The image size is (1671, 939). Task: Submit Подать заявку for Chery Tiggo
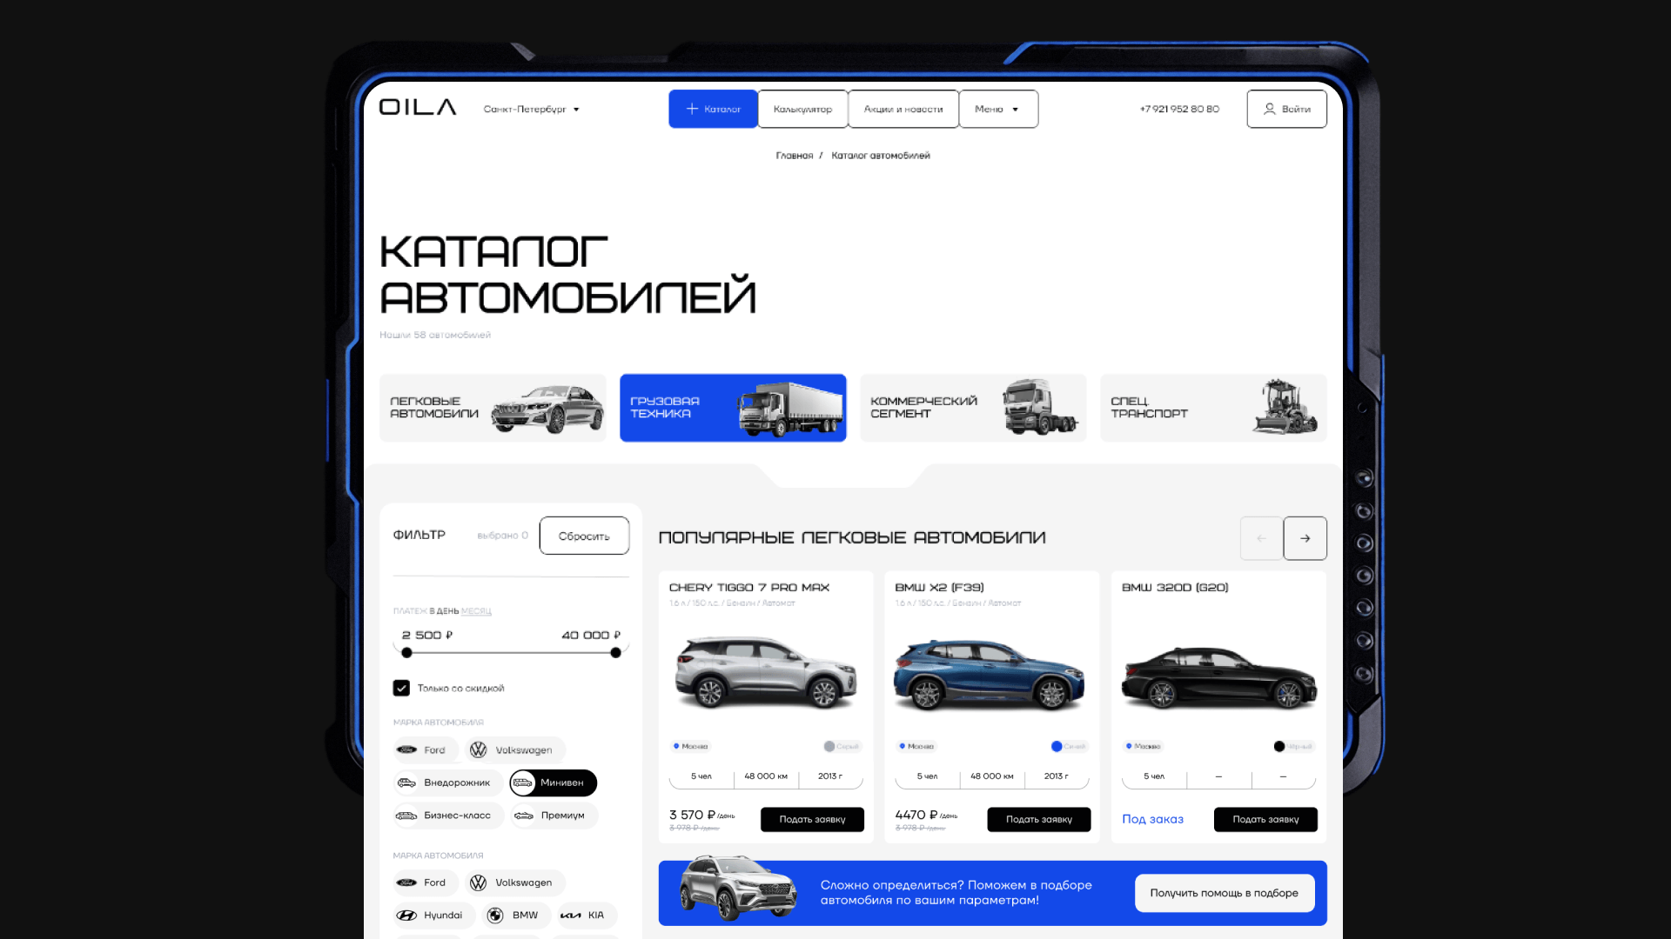pos(812,819)
